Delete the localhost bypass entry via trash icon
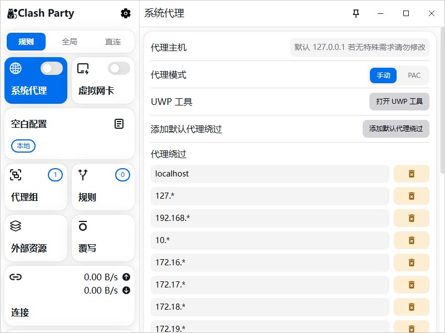This screenshot has height=333, width=445. click(412, 174)
